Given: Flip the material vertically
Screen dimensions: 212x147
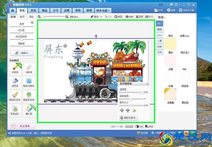Looking at the screenshot, I should (x=128, y=110).
